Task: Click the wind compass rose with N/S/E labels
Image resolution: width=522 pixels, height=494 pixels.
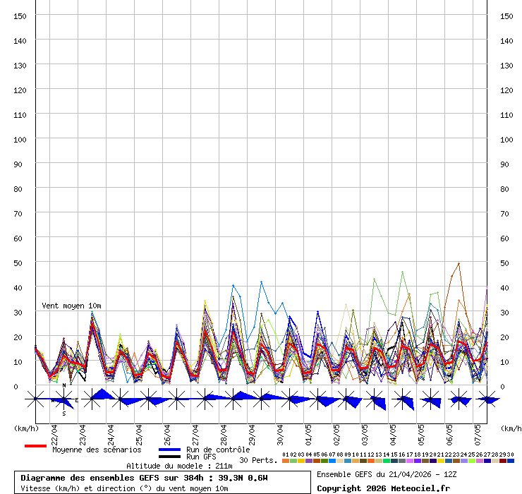Action: click(x=63, y=399)
